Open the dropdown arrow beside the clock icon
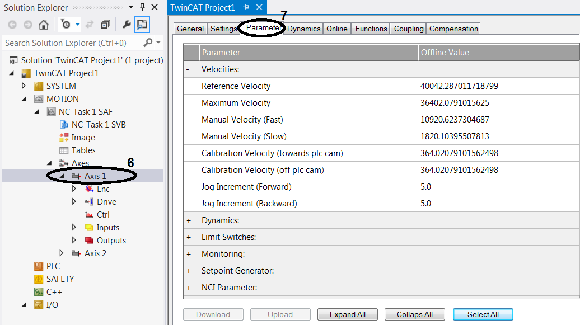Viewport: 580px width, 325px height. [78, 25]
